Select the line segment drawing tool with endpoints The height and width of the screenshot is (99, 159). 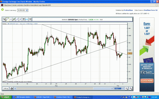(17, 19)
